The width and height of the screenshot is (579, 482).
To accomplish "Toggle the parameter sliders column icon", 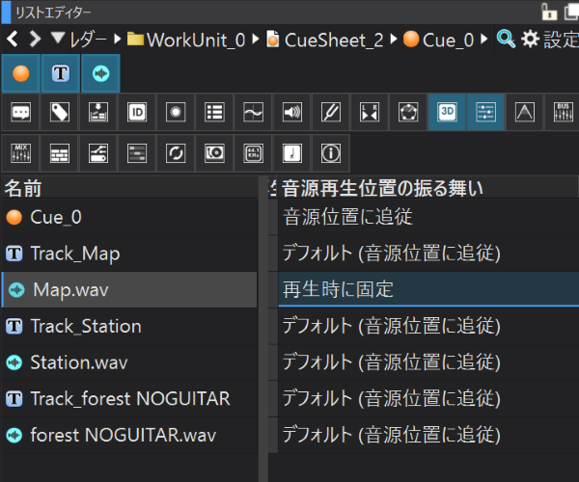I will pos(485,112).
